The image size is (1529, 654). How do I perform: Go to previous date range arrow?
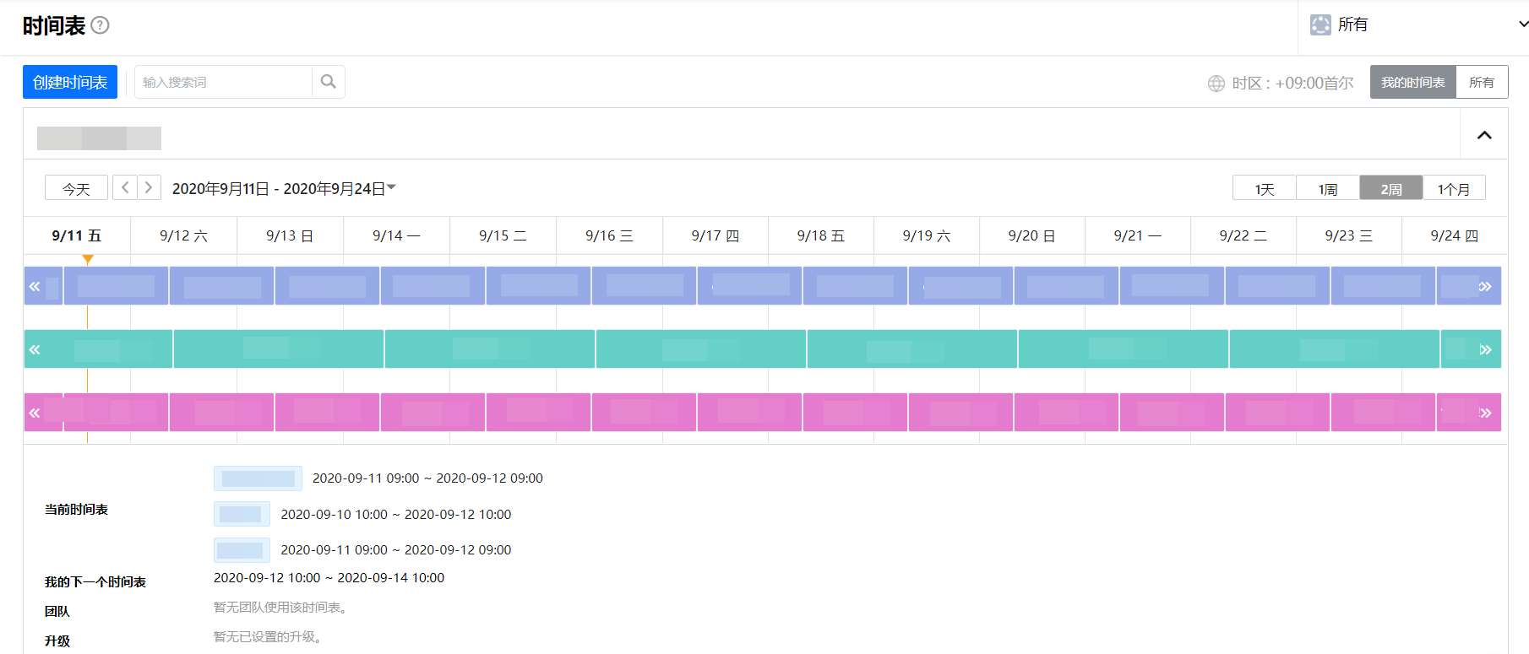tap(125, 187)
